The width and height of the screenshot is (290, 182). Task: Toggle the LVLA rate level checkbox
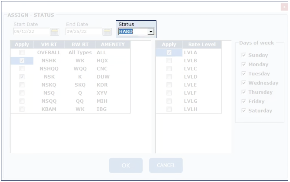click(x=169, y=53)
